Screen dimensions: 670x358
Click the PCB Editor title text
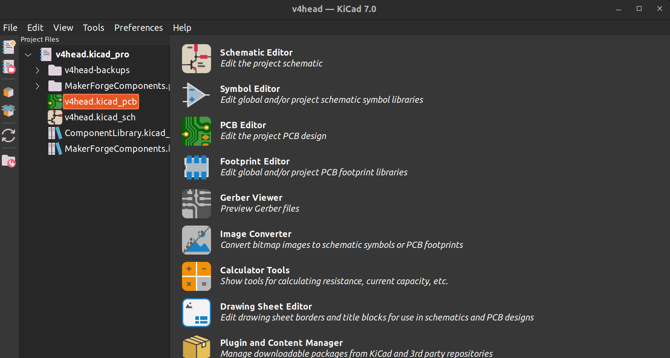[x=243, y=125]
